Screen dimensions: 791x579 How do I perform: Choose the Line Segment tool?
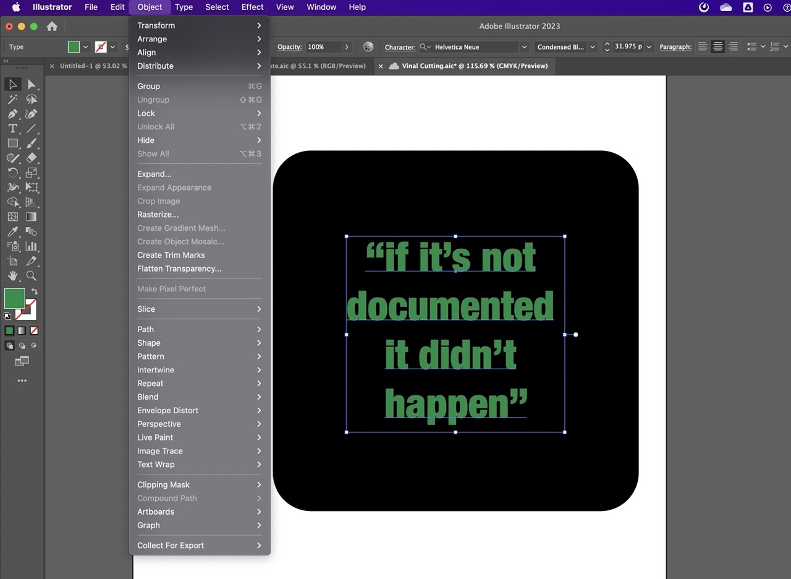pos(32,129)
